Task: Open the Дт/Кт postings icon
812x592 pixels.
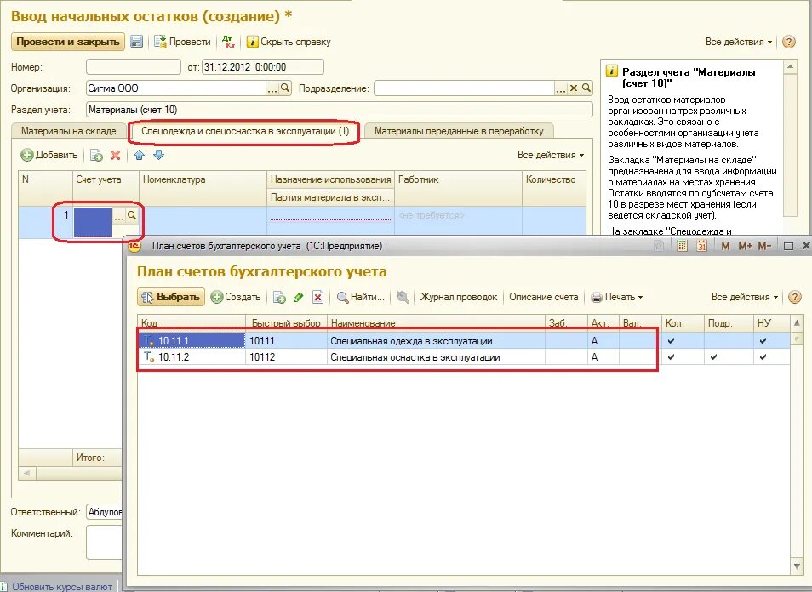Action: pos(228,42)
